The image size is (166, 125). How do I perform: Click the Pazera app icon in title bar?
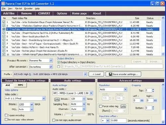(x=3, y=3)
